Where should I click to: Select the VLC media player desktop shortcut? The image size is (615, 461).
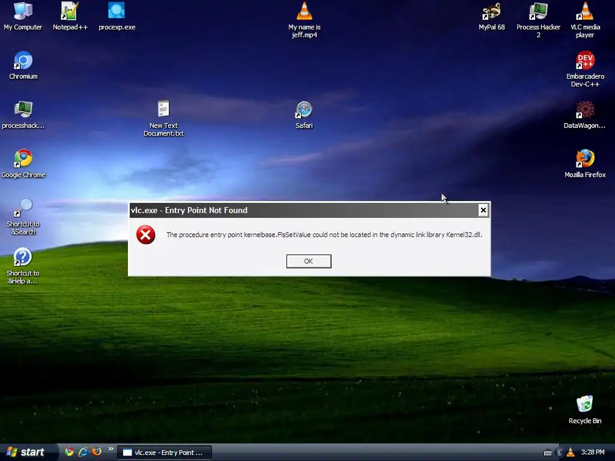click(585, 20)
